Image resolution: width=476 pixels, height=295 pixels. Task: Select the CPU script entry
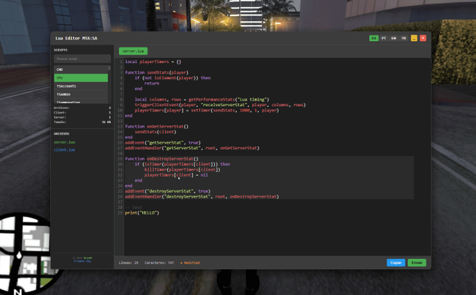81,78
